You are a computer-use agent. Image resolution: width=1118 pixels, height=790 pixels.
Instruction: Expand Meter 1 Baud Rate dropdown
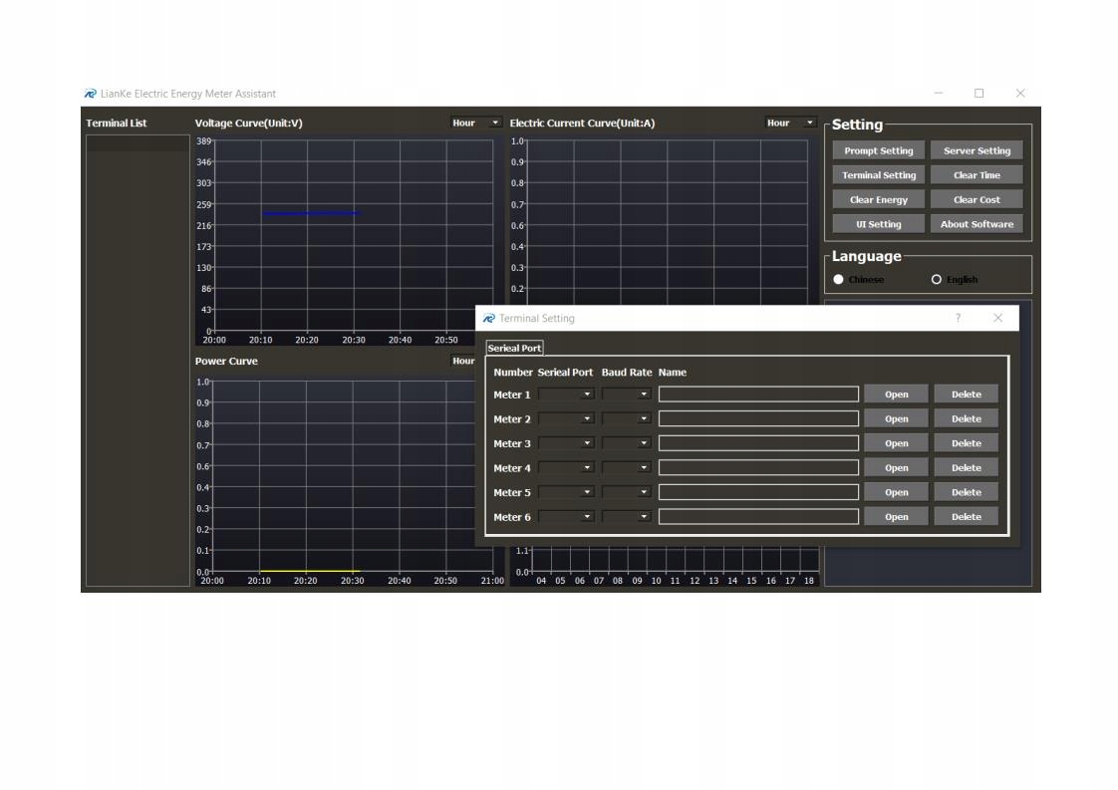point(627,395)
